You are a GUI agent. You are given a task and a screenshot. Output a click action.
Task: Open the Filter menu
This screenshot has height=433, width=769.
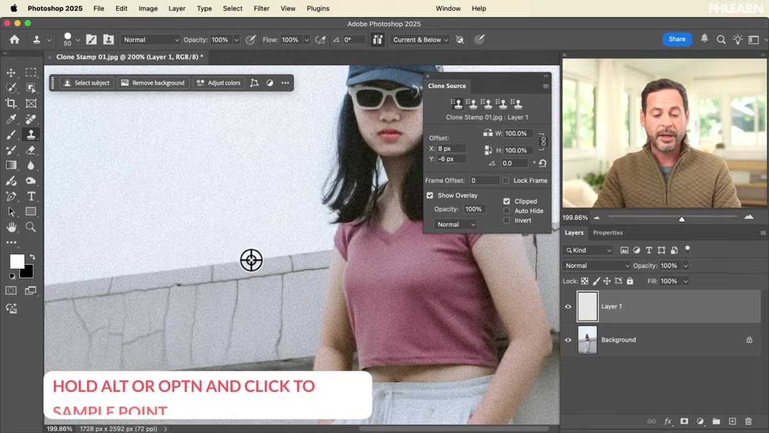[261, 8]
